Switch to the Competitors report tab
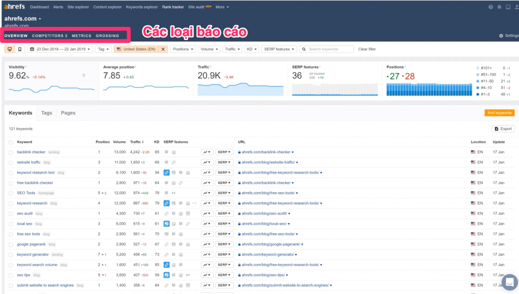The height and width of the screenshot is (294, 519). tap(50, 36)
